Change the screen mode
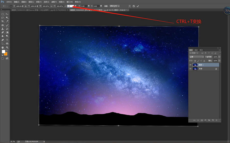The height and width of the screenshot is (143, 230). (7, 58)
